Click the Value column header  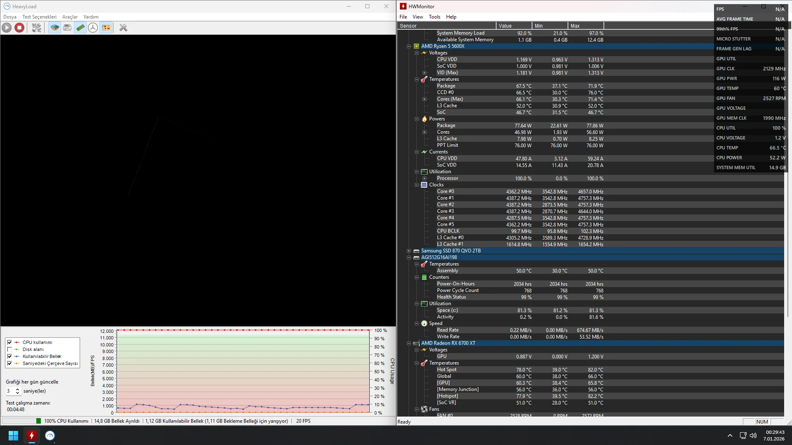pyautogui.click(x=514, y=26)
